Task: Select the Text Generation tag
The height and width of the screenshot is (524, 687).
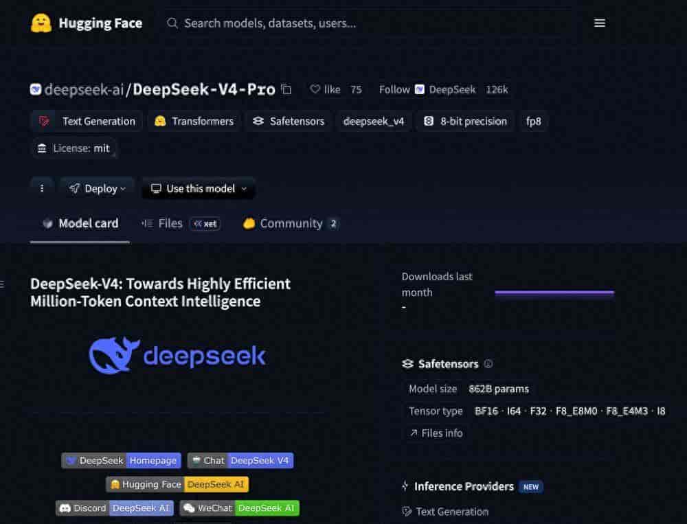Action: [x=87, y=122]
